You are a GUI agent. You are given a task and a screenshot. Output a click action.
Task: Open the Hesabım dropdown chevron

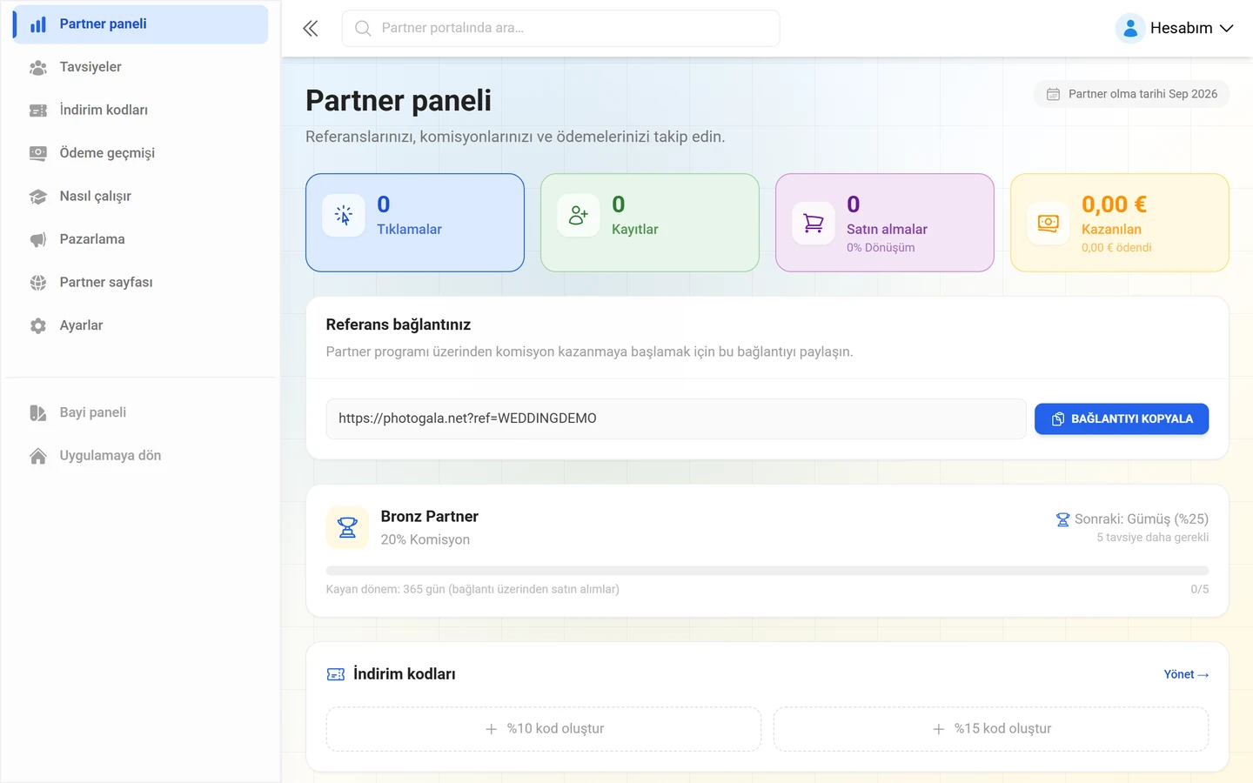point(1226,29)
